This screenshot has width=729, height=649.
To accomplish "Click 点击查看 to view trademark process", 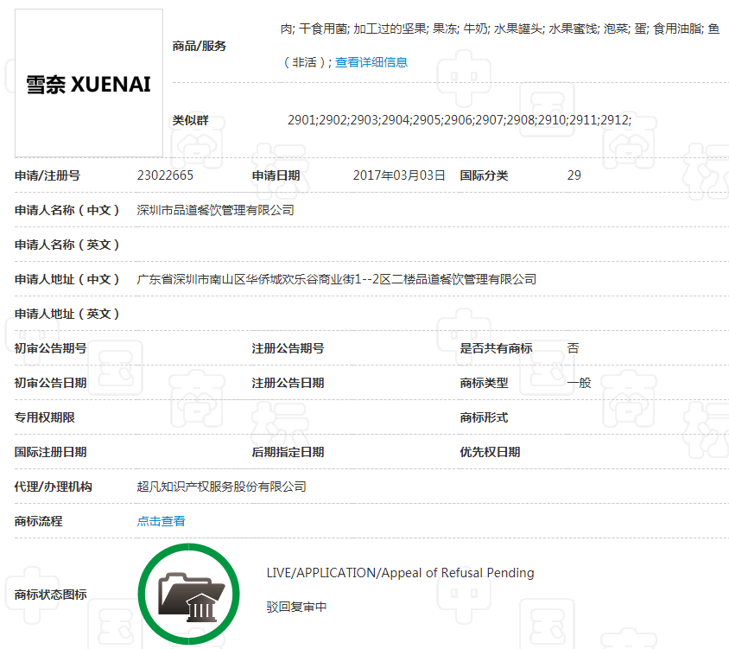I will 161,521.
